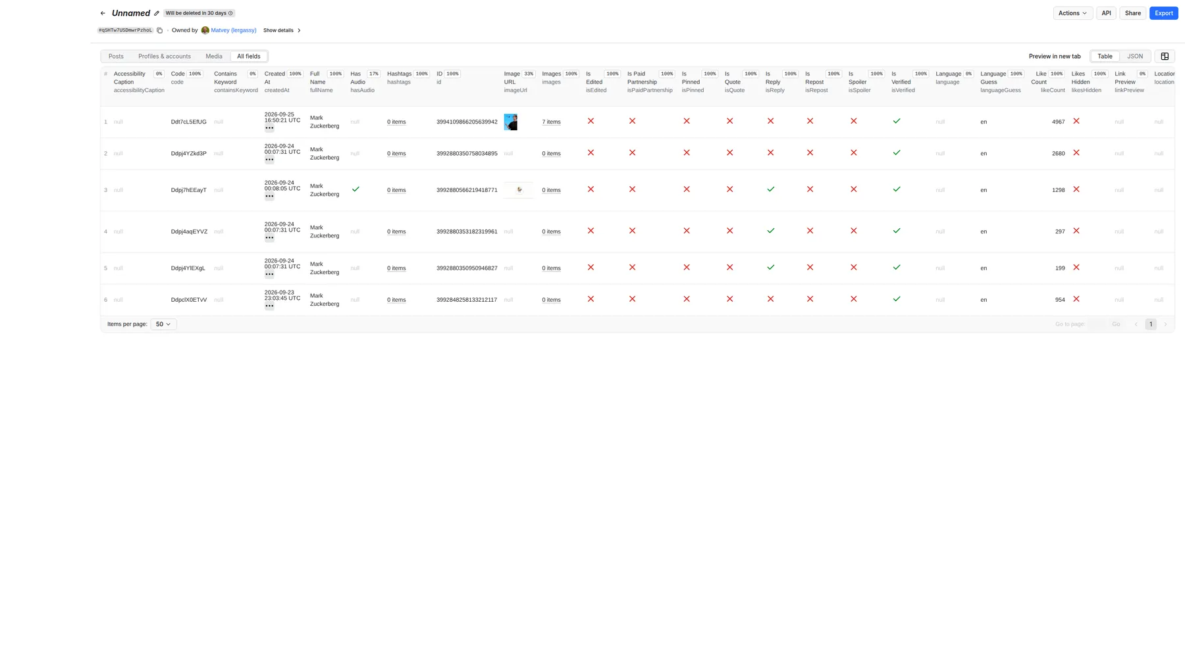Click Preview in new tab
The image size is (1185, 651).
(x=1055, y=57)
